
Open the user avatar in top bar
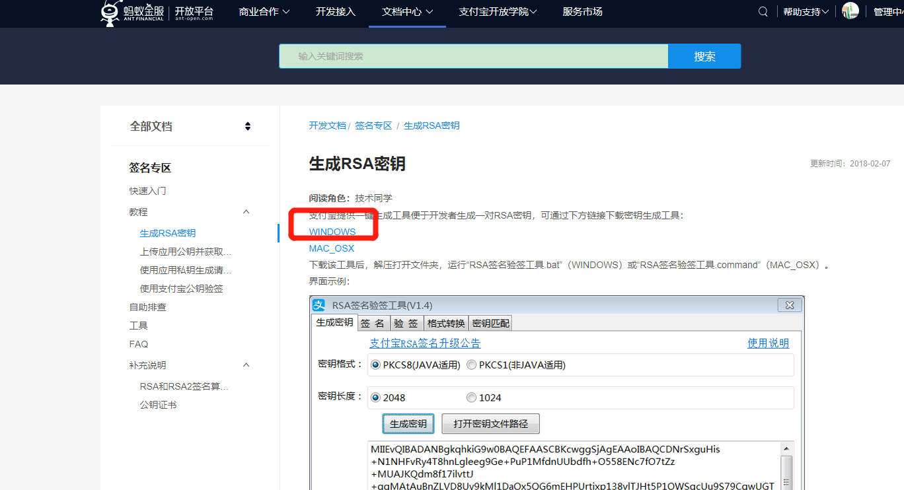[x=850, y=11]
